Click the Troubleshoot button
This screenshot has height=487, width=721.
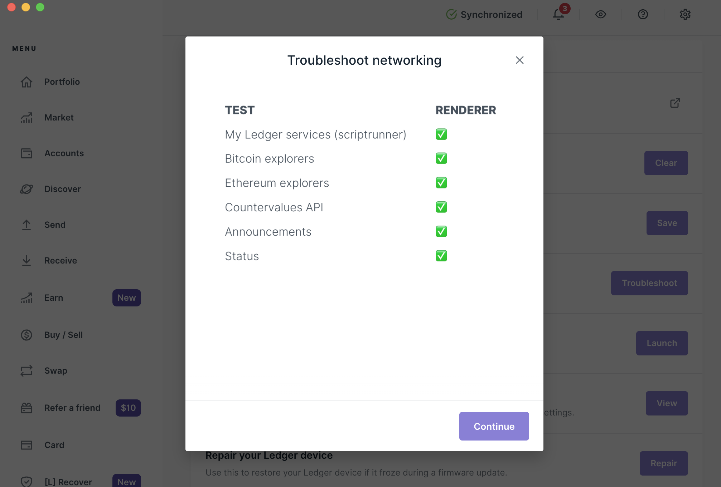pos(649,283)
